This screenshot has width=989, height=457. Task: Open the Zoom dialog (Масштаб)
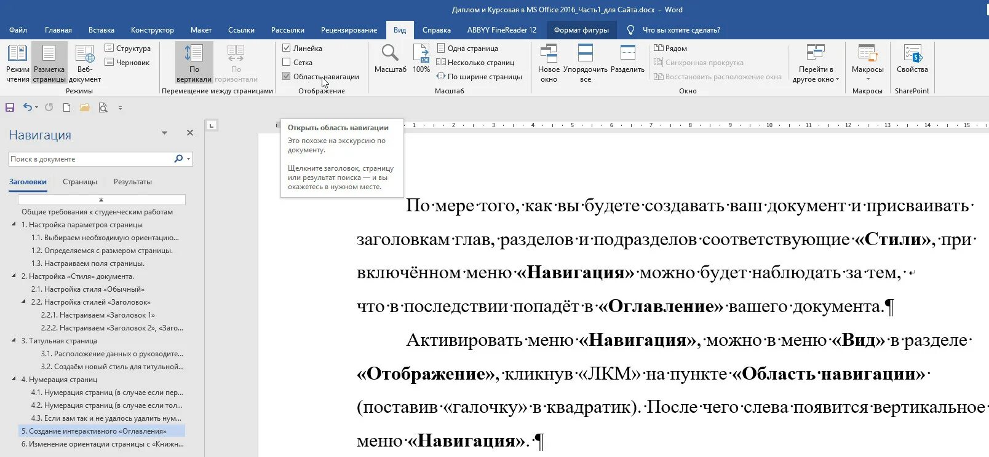click(x=390, y=59)
